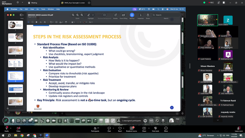Open the Help menu
This screenshot has height=138, width=245.
(58, 9)
